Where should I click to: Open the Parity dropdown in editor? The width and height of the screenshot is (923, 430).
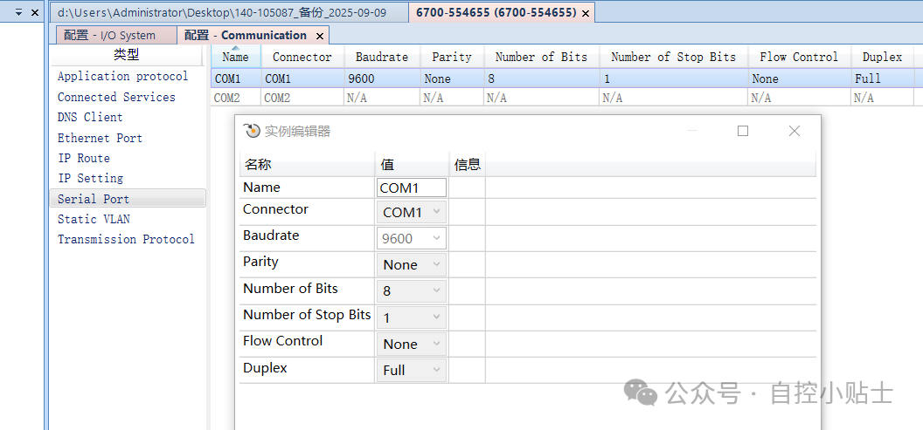point(412,265)
